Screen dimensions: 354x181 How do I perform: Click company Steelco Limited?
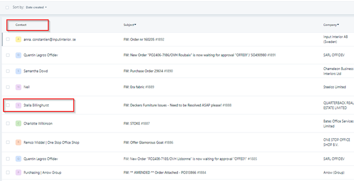(x=334, y=87)
